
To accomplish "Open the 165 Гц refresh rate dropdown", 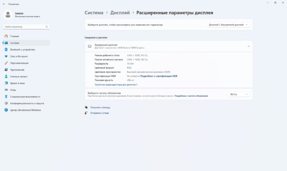I will 239,94.
